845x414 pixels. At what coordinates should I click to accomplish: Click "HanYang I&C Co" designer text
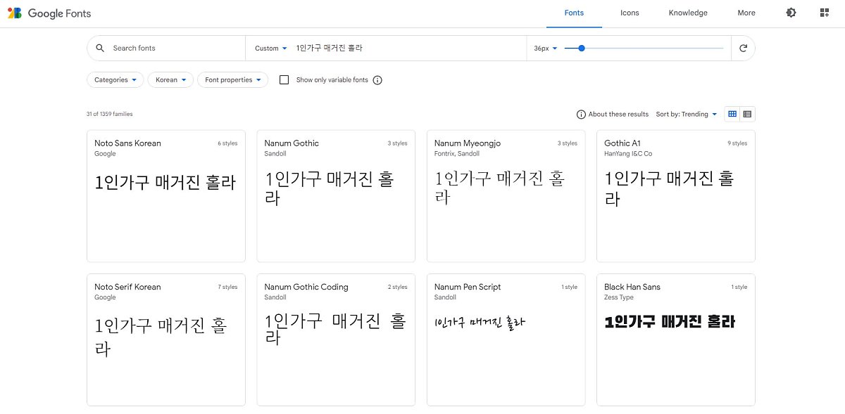tap(628, 153)
